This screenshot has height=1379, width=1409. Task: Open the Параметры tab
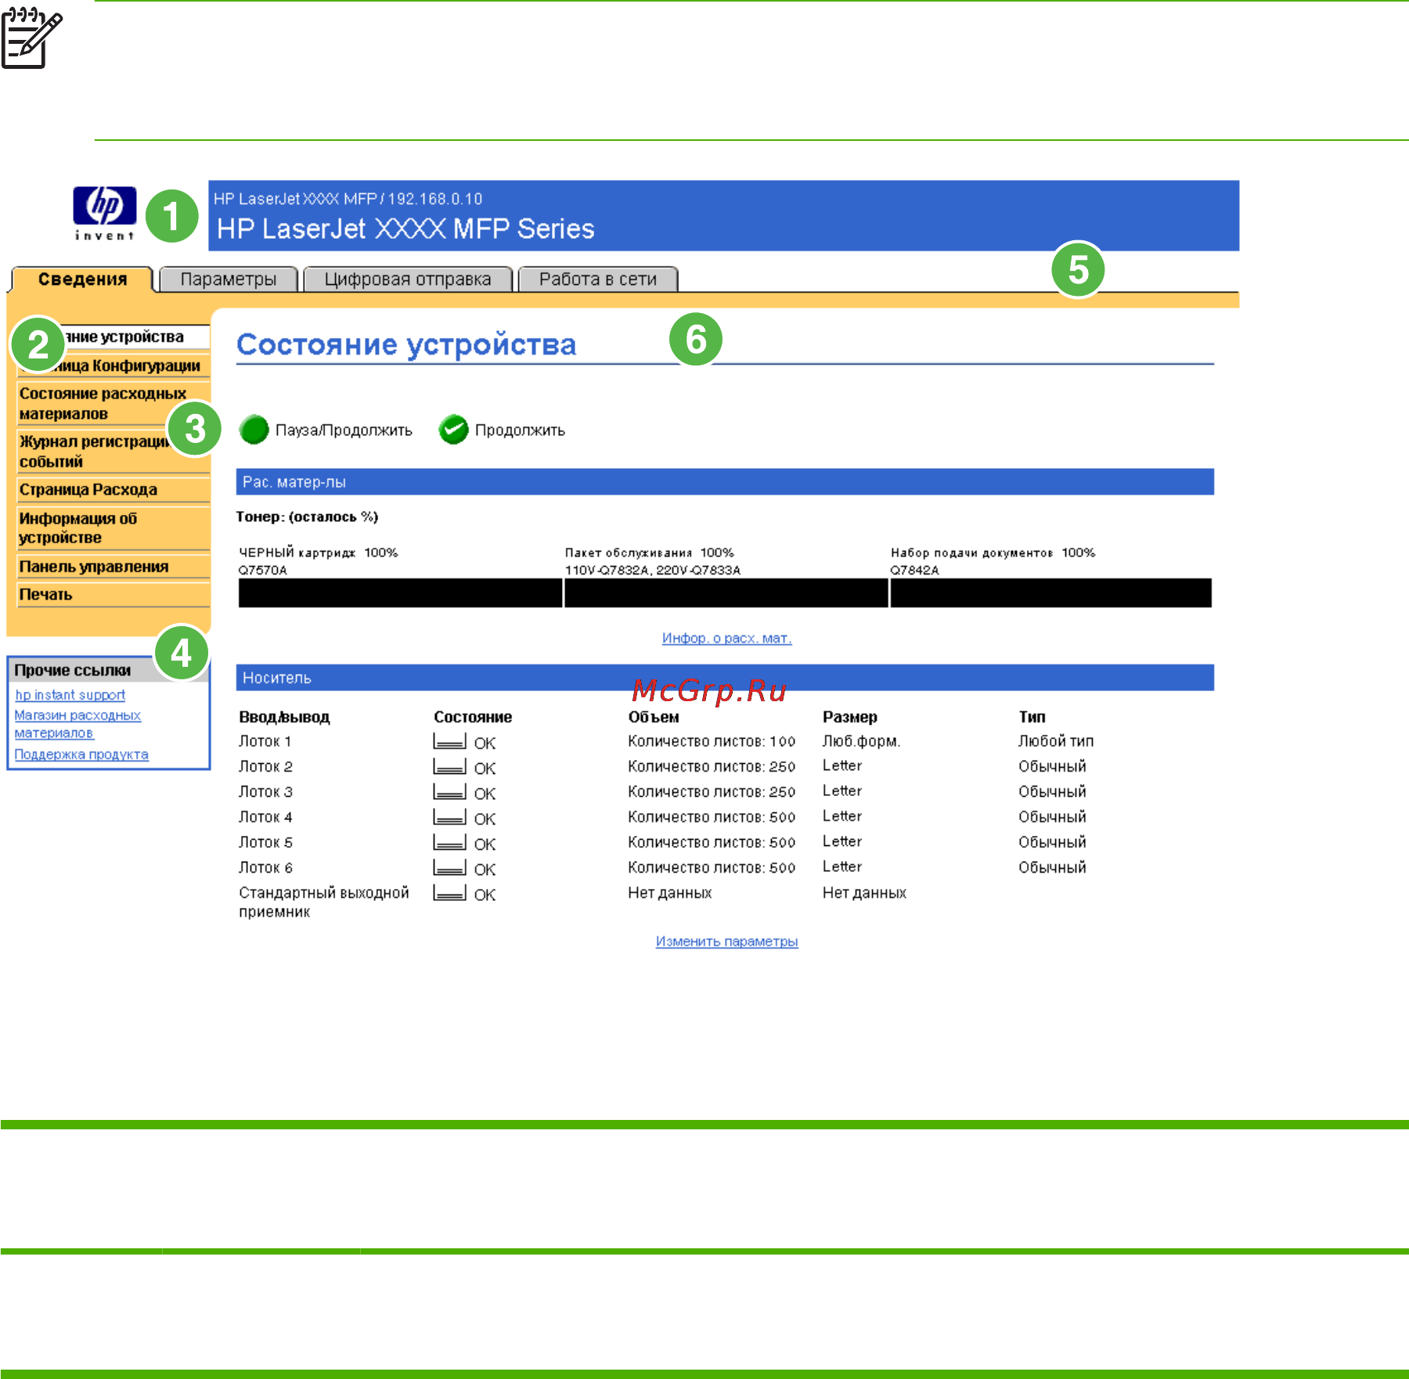click(x=229, y=279)
